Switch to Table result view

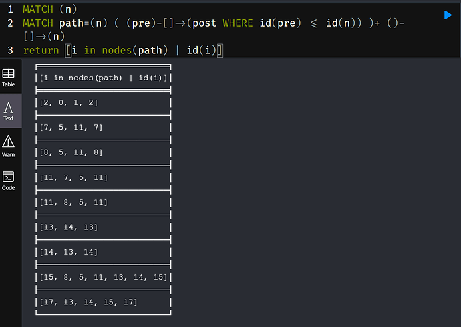coord(8,78)
